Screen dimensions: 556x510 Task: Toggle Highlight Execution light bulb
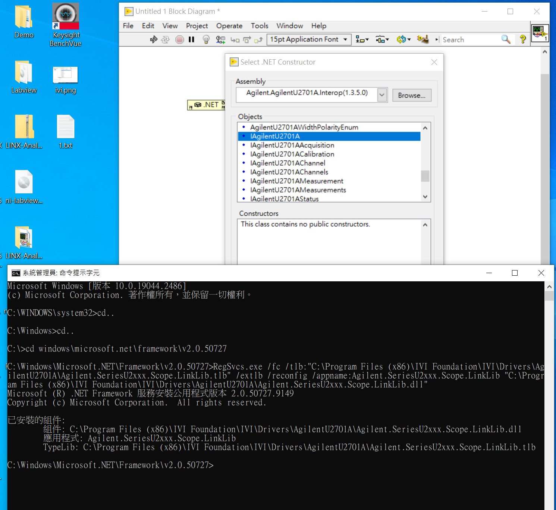point(206,40)
